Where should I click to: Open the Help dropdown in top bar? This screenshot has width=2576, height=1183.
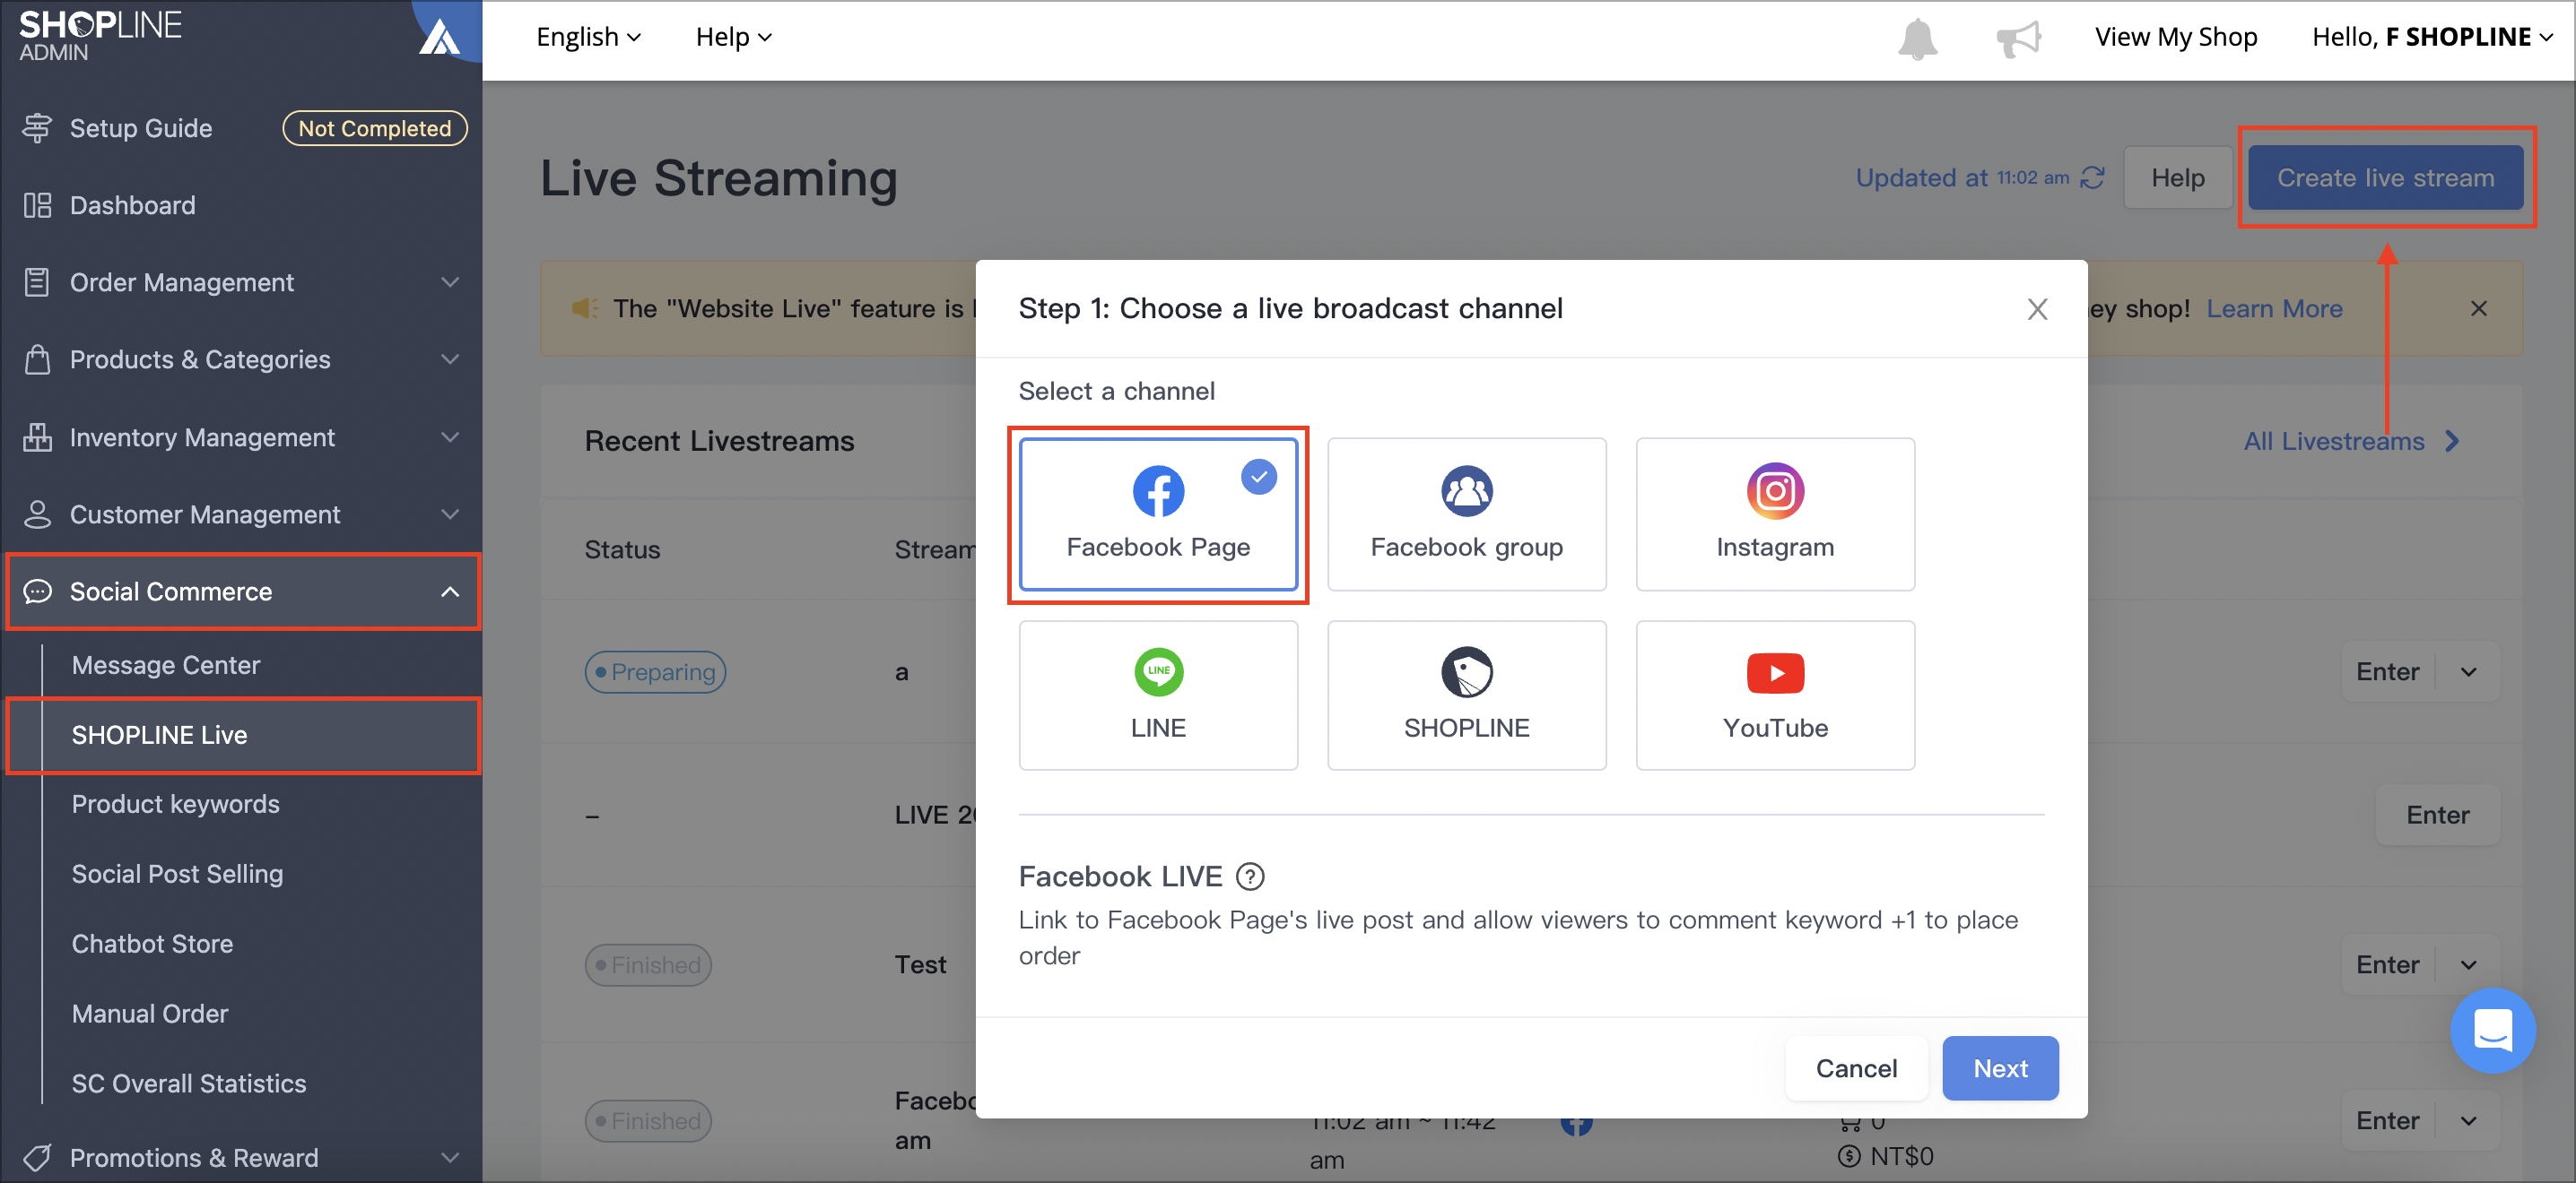733,37
